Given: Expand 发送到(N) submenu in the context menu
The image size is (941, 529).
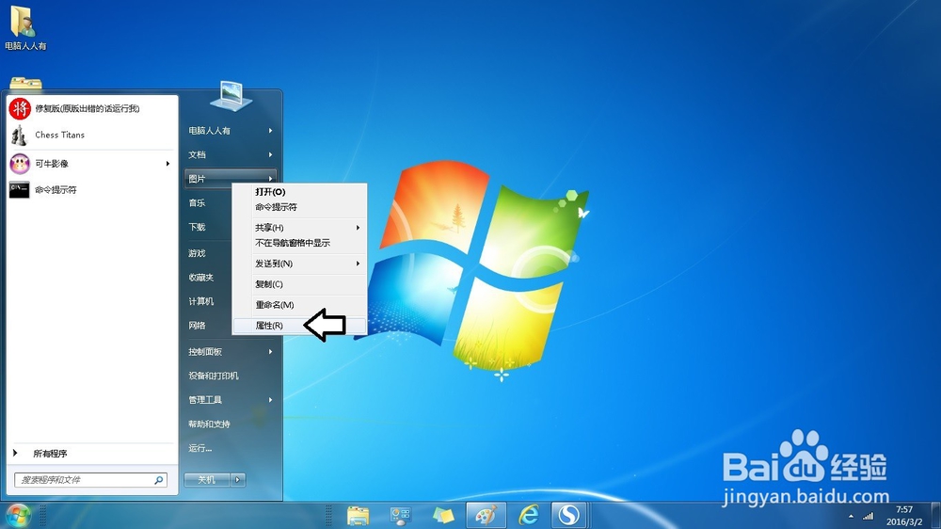Looking at the screenshot, I should (358, 264).
